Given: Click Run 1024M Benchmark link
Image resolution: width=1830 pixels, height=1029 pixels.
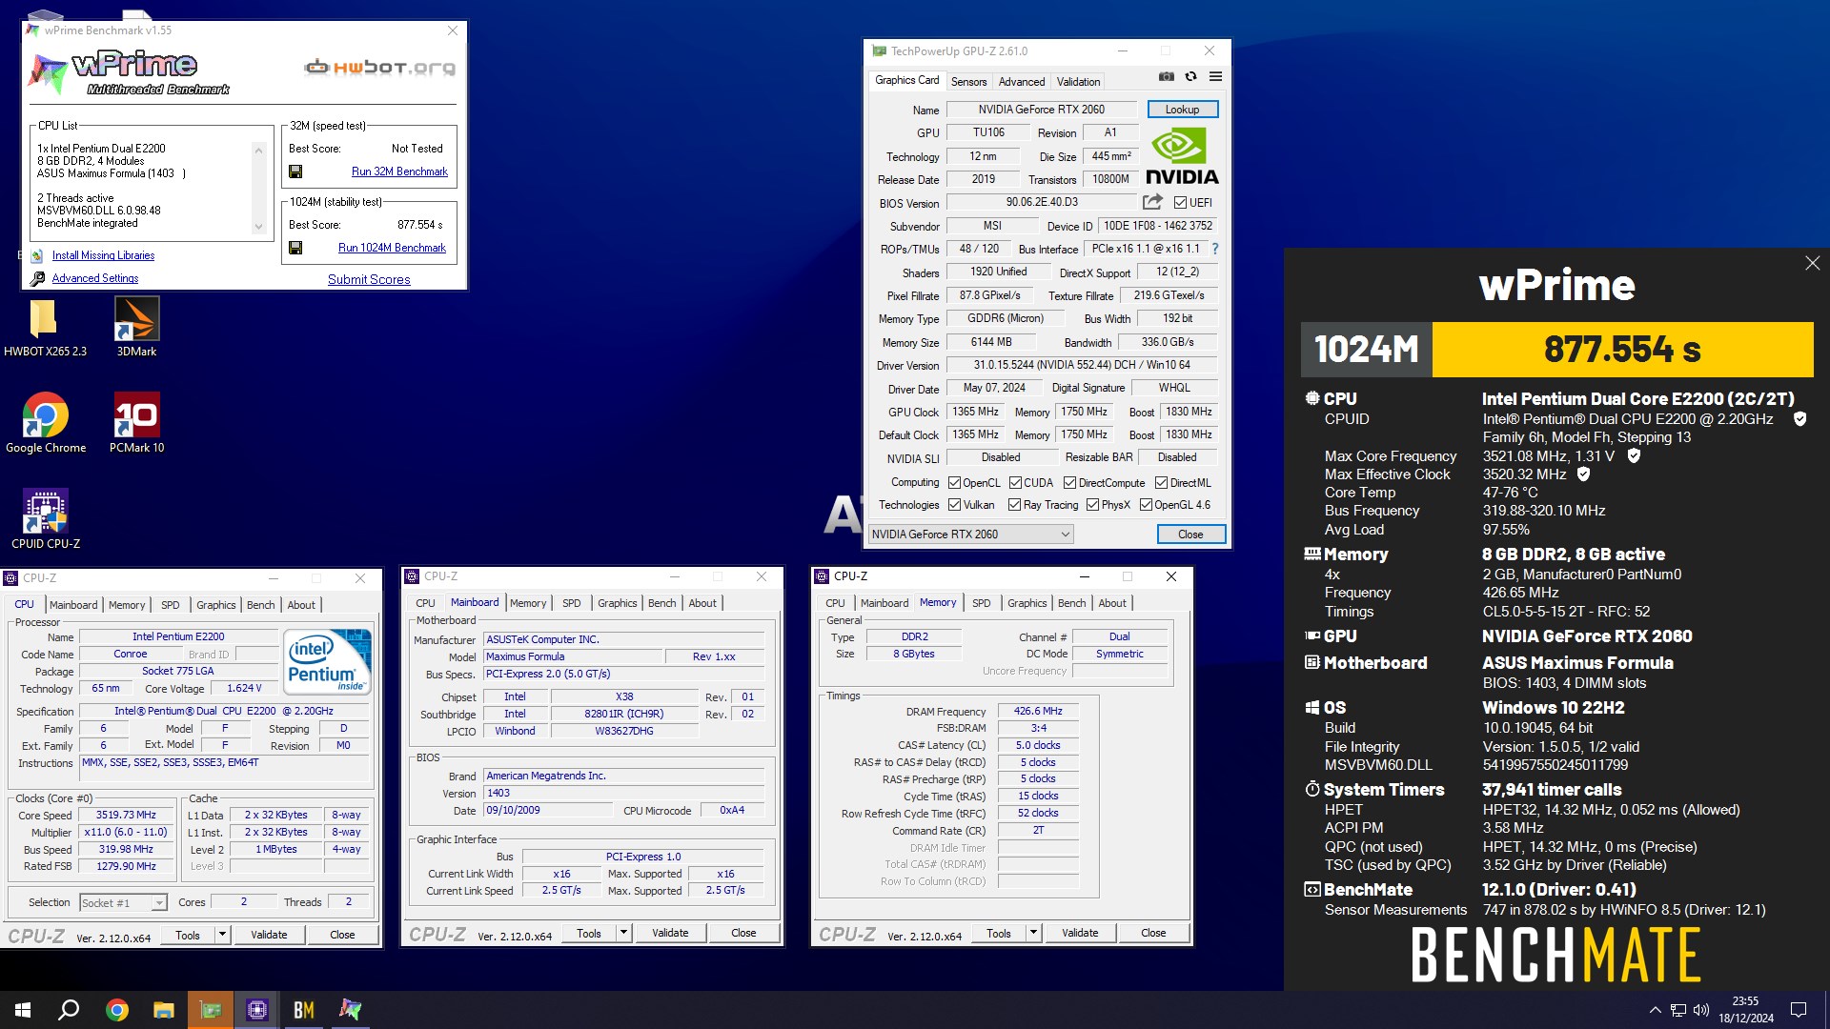Looking at the screenshot, I should (392, 248).
